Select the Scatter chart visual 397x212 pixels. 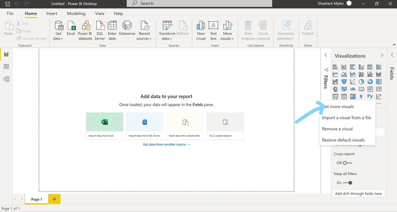coord(353,82)
